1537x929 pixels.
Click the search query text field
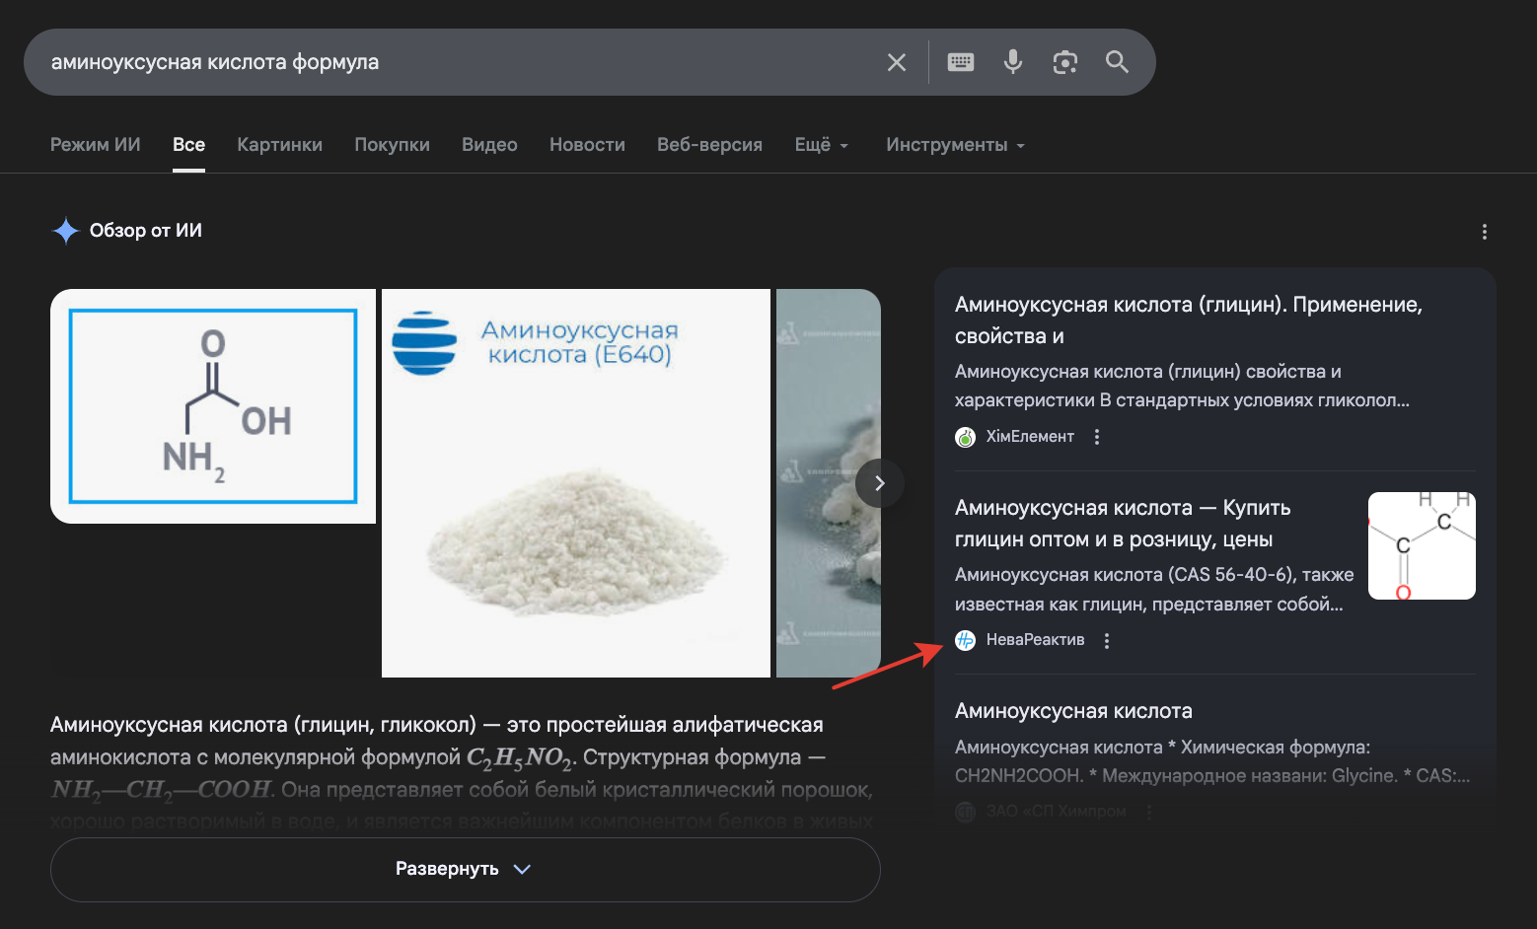pyautogui.click(x=444, y=62)
